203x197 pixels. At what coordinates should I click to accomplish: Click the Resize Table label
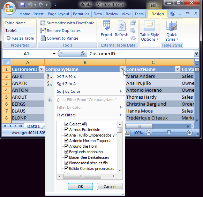point(23,38)
